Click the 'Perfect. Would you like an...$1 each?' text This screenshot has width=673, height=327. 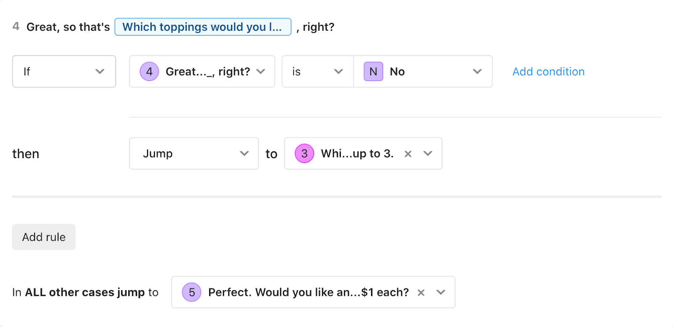pos(308,292)
